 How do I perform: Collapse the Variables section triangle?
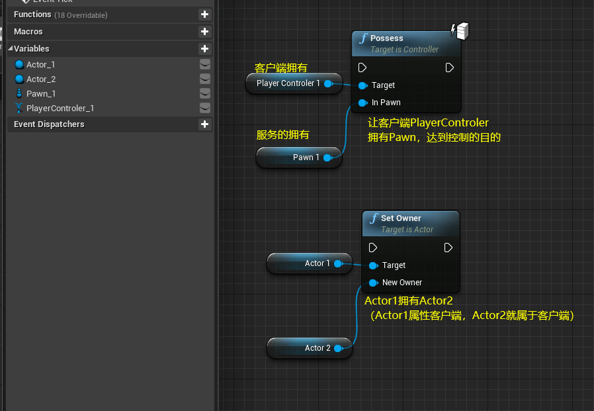11,48
